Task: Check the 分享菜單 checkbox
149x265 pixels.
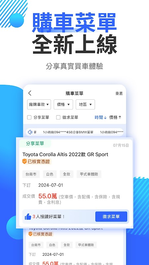Action: [29, 118]
